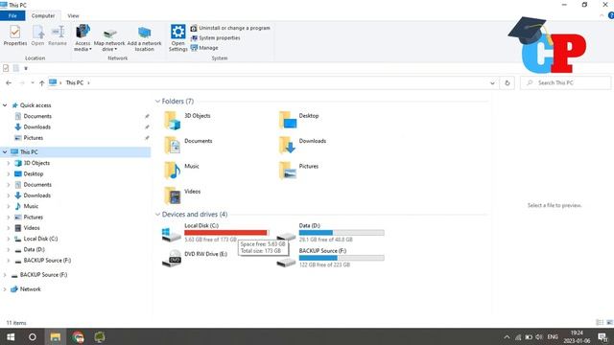Click the Search This PC field

click(x=565, y=83)
